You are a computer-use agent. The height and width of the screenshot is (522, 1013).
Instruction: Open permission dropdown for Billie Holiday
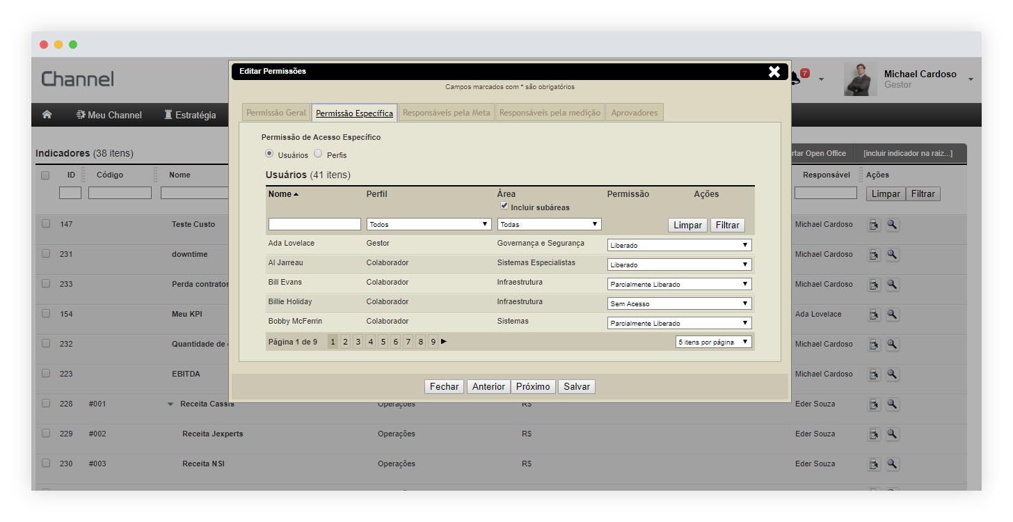coord(679,304)
